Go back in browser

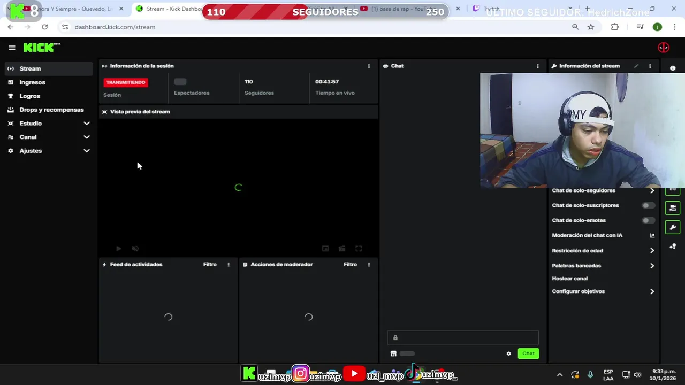(11, 27)
